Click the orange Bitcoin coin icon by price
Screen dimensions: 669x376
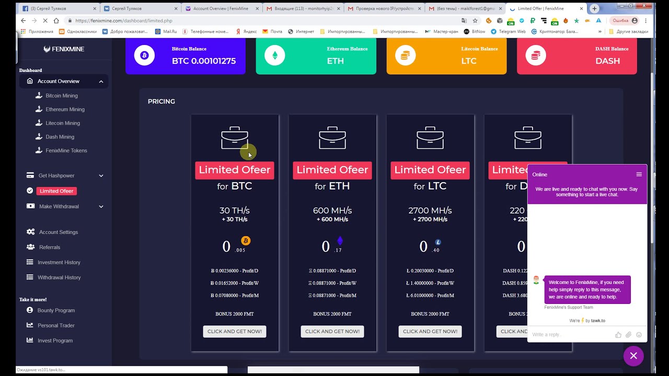[246, 241]
